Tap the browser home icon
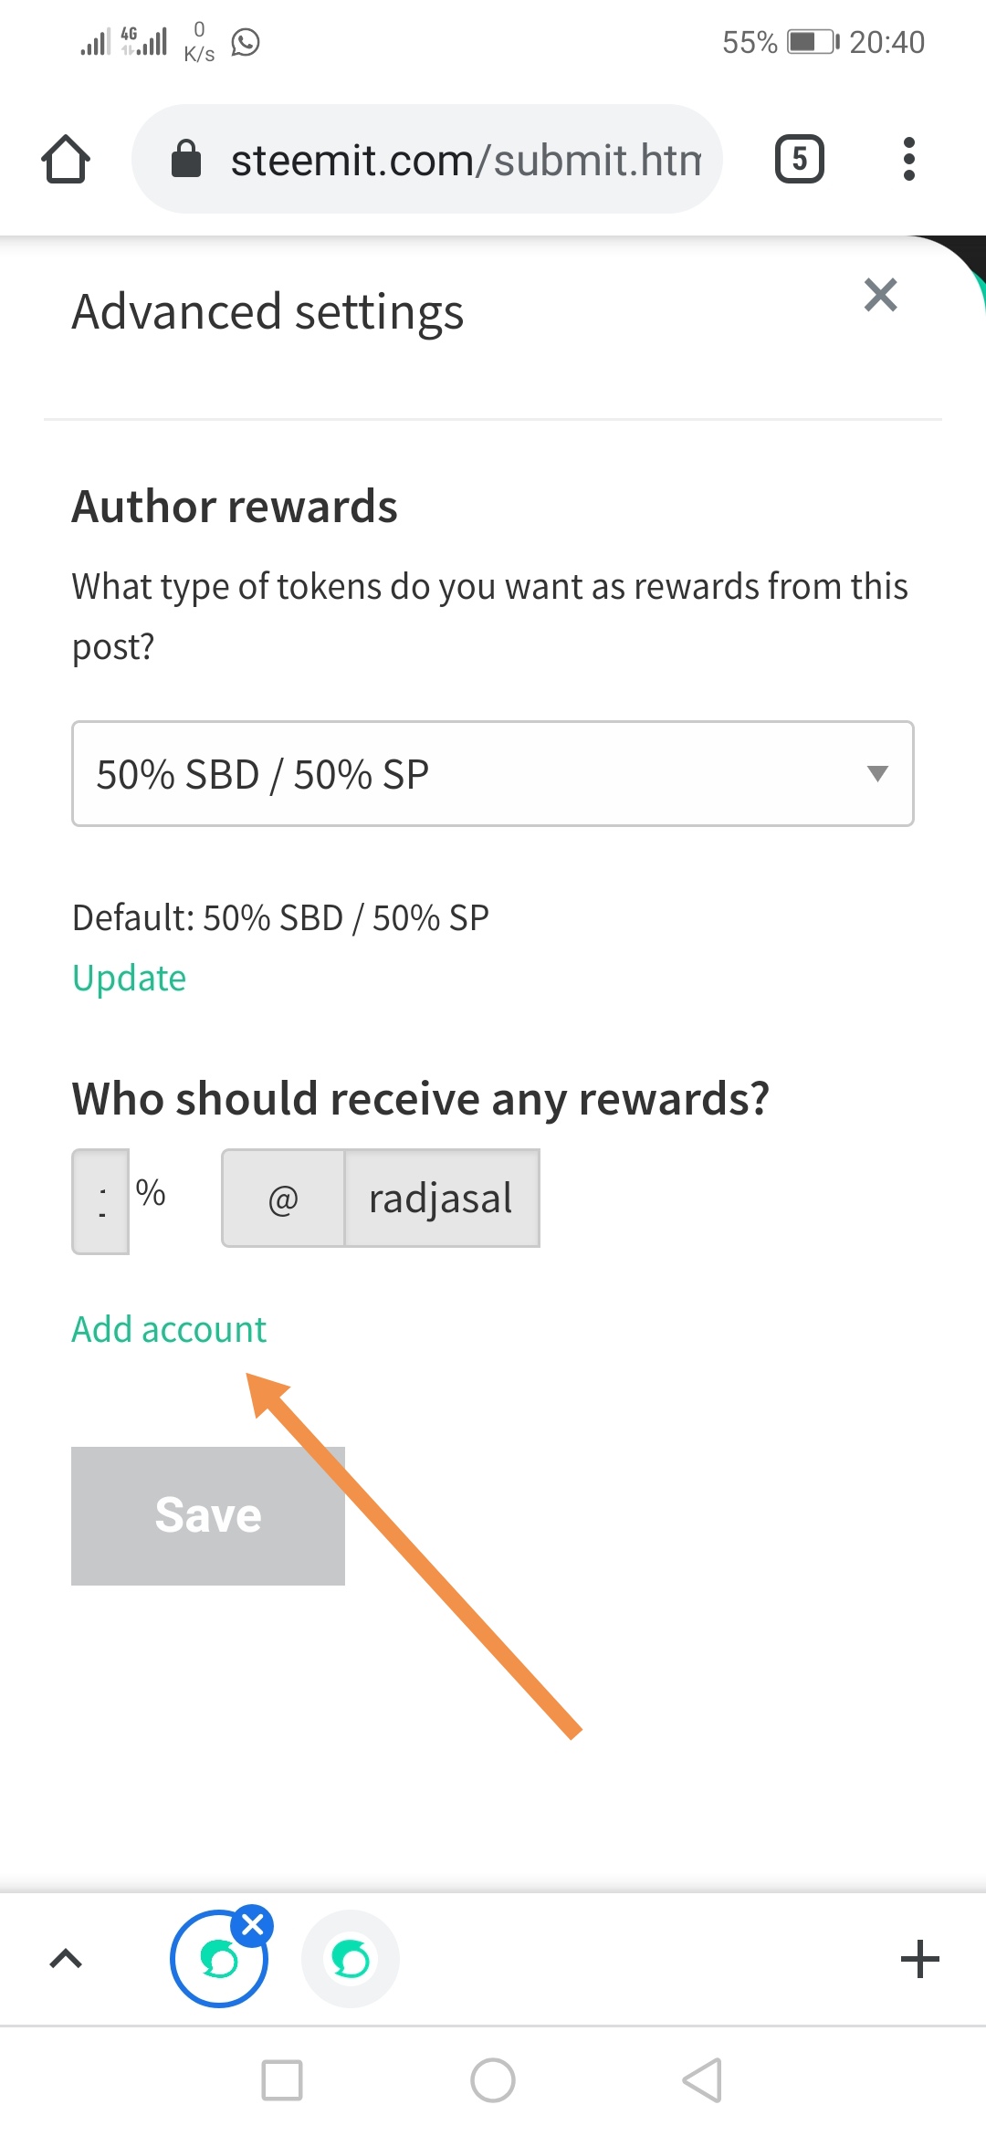The image size is (986, 2136). 66,160
